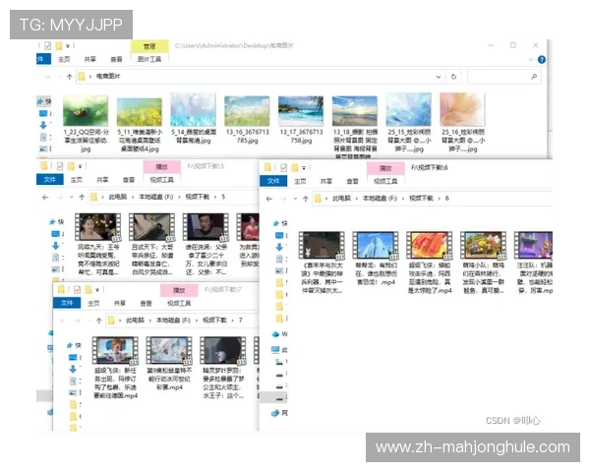Screen dimensions: 590x472
Task: Click refresh button in 电商图片 address bar
Action: (x=453, y=77)
